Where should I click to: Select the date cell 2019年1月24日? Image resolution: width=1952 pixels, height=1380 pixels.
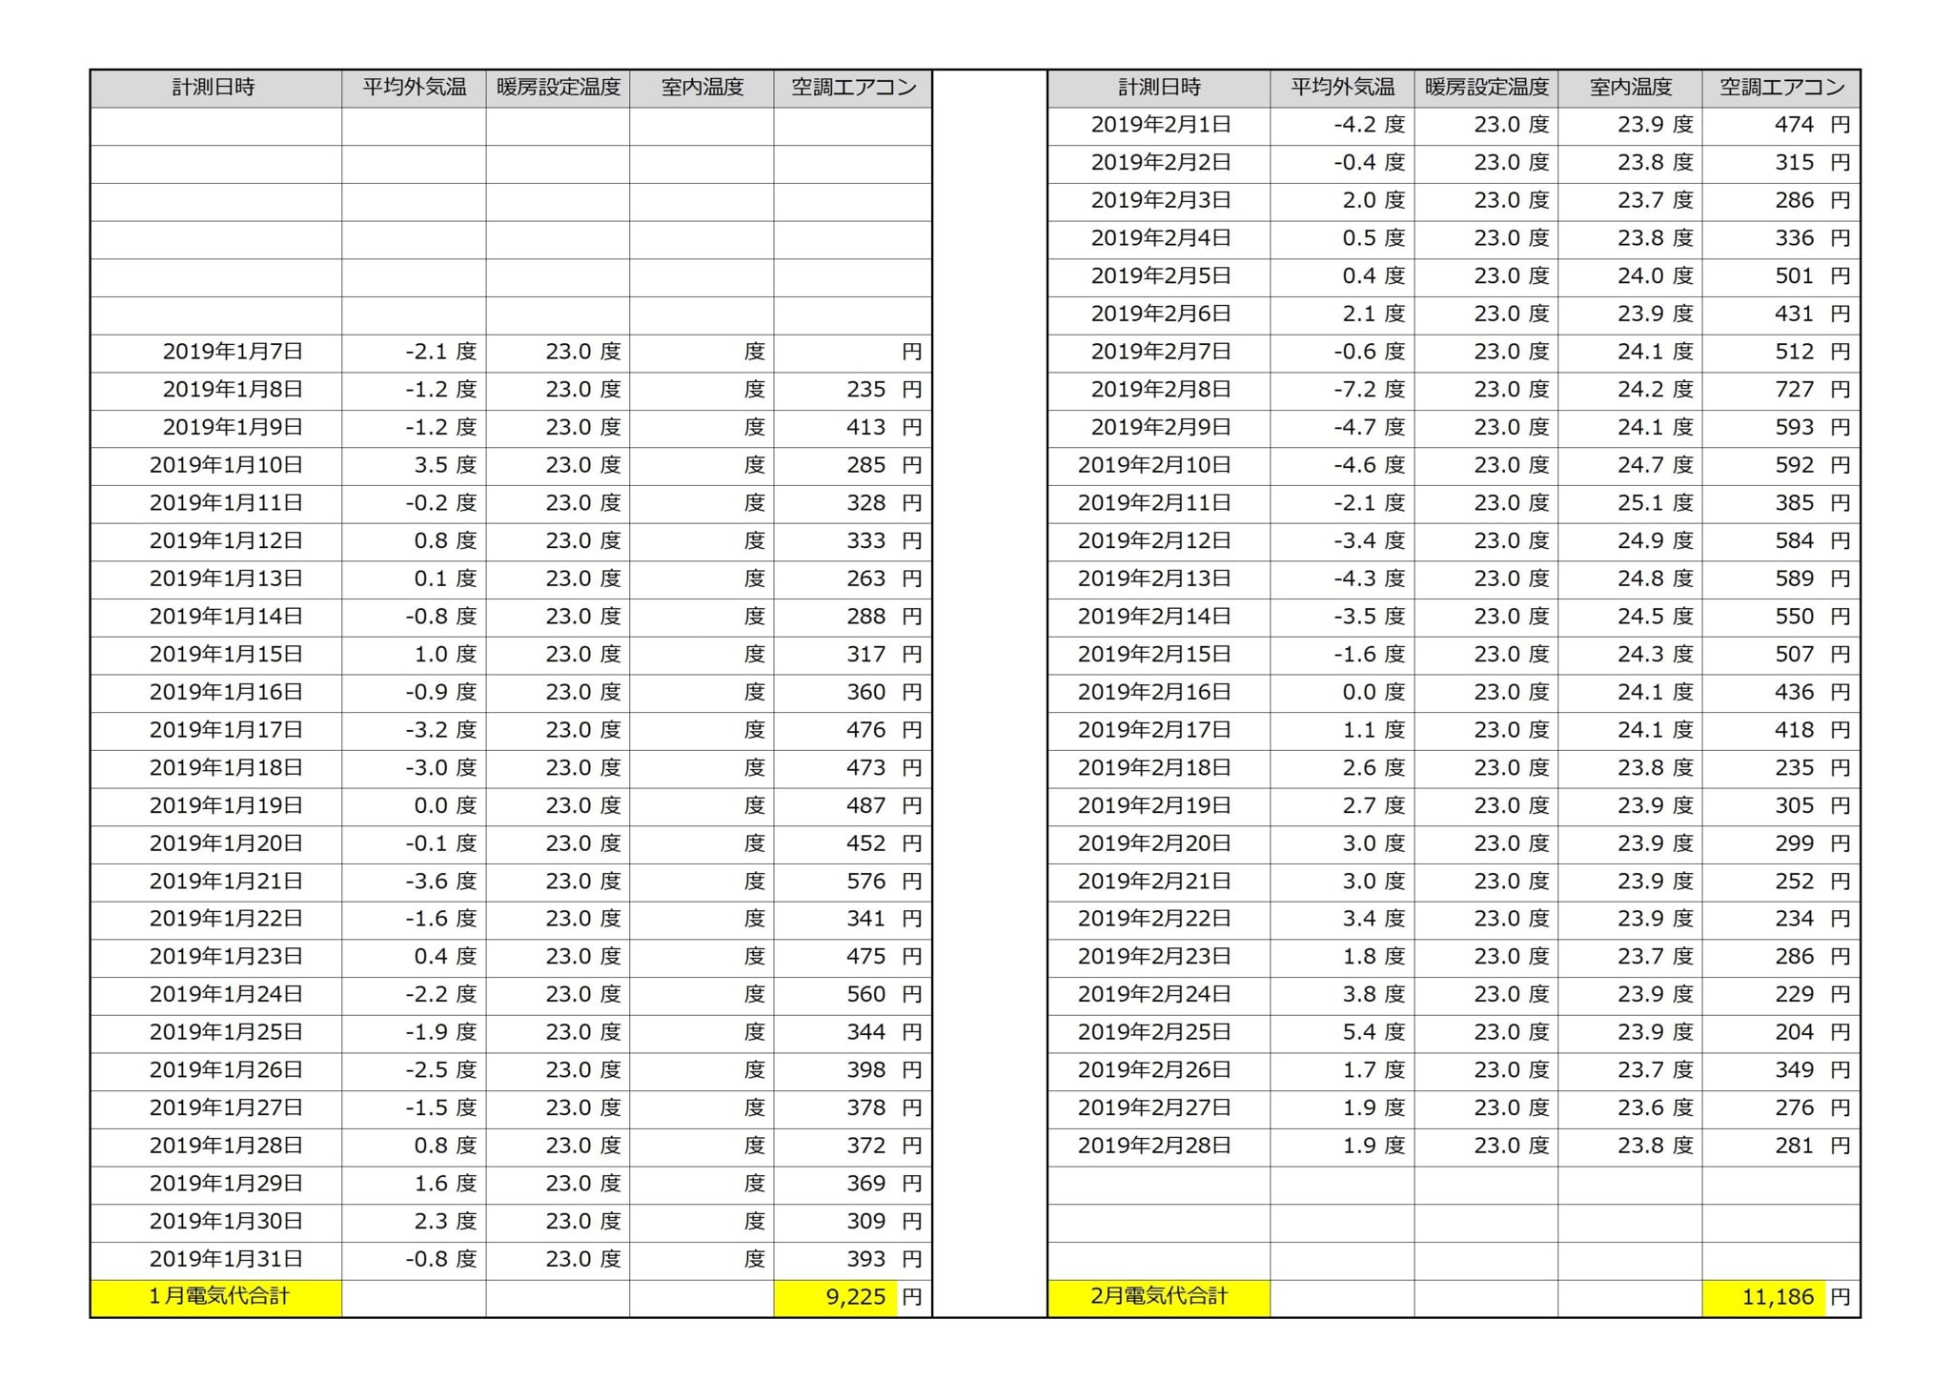(216, 995)
